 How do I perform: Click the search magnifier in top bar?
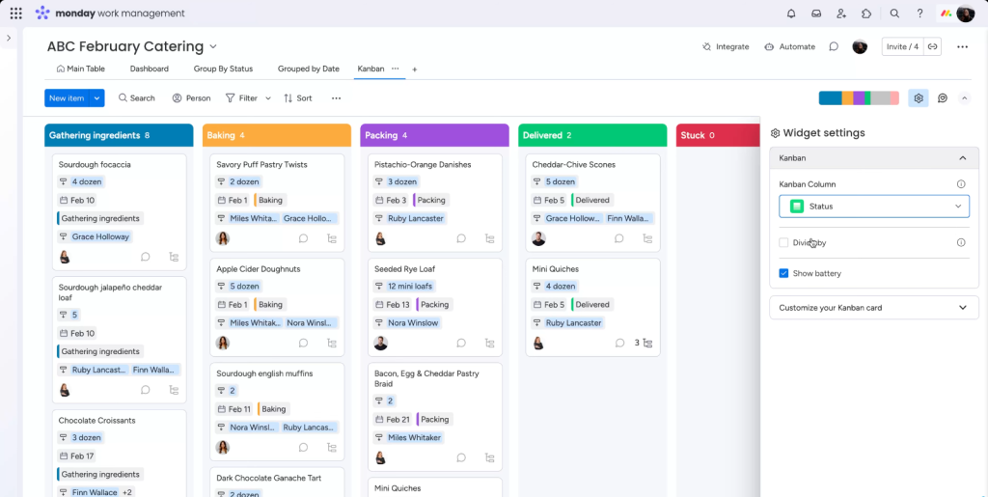tap(894, 14)
